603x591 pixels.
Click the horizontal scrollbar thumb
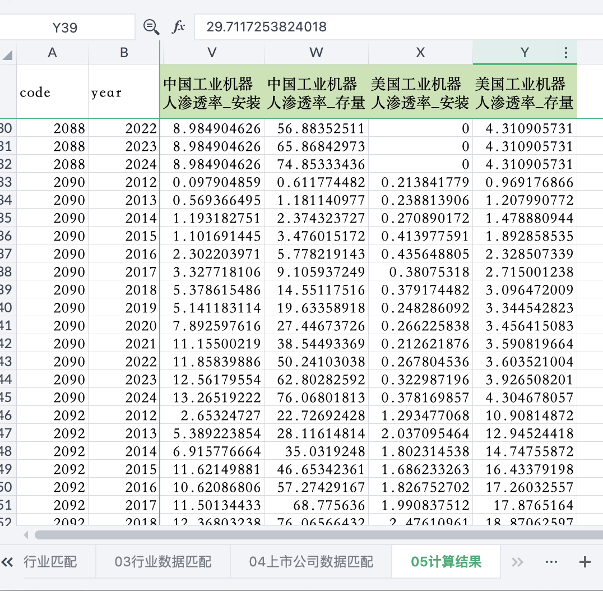[x=318, y=535]
